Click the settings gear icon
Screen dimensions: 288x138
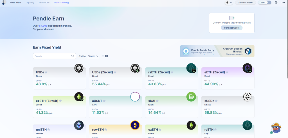pos(276,3)
